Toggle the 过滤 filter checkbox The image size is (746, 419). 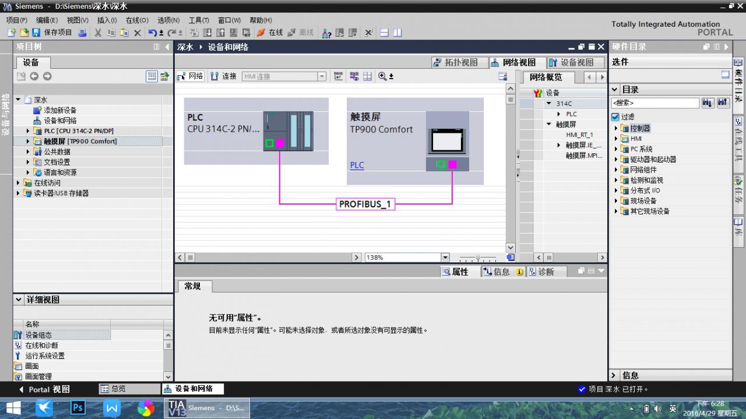coord(615,117)
